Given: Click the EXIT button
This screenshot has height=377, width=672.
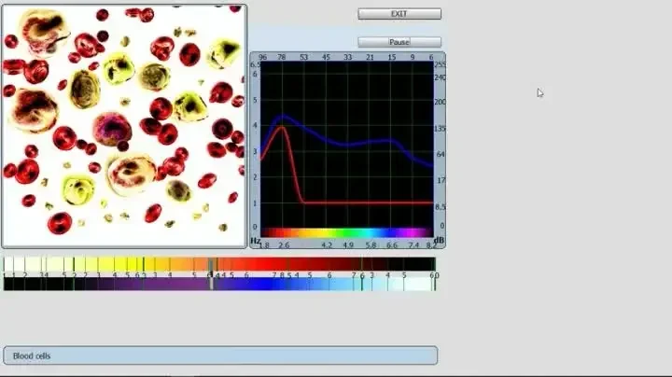Looking at the screenshot, I should (x=399, y=14).
